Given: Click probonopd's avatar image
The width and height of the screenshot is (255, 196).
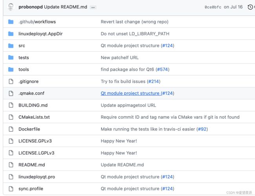Looking at the screenshot, I should click(x=11, y=7).
